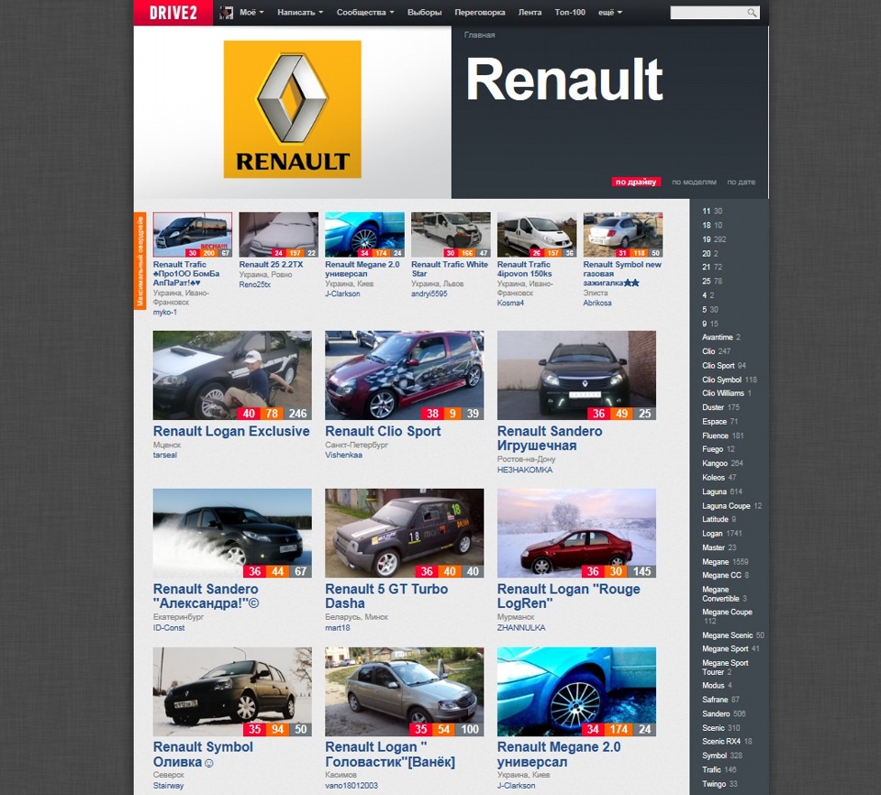This screenshot has width=881, height=795.
Task: Click the Renault brand logo image
Action: tap(292, 109)
